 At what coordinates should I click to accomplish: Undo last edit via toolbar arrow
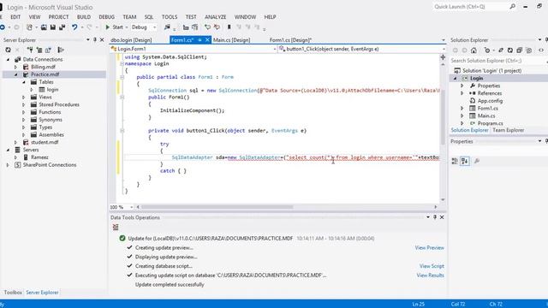point(74,27)
